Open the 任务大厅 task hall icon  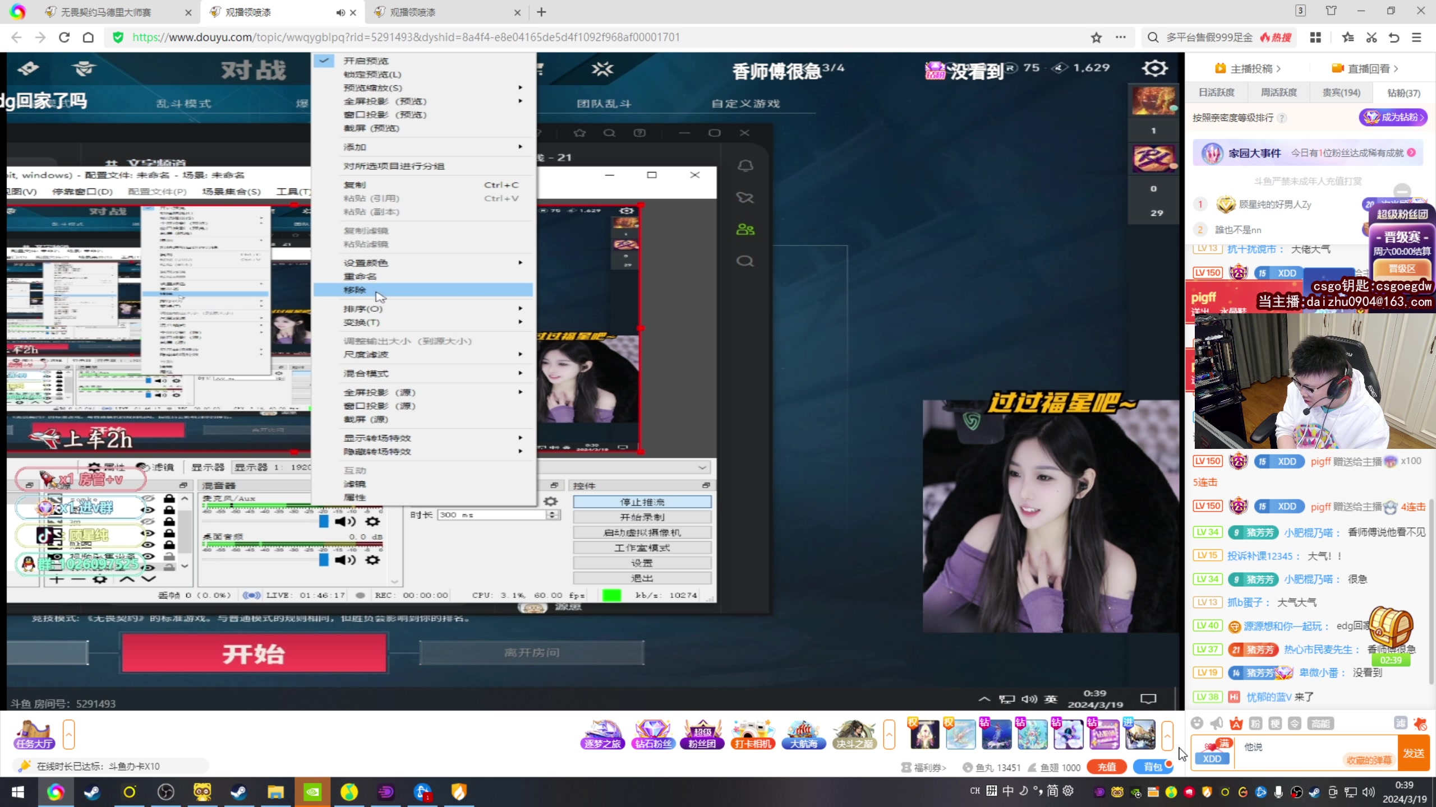(34, 735)
